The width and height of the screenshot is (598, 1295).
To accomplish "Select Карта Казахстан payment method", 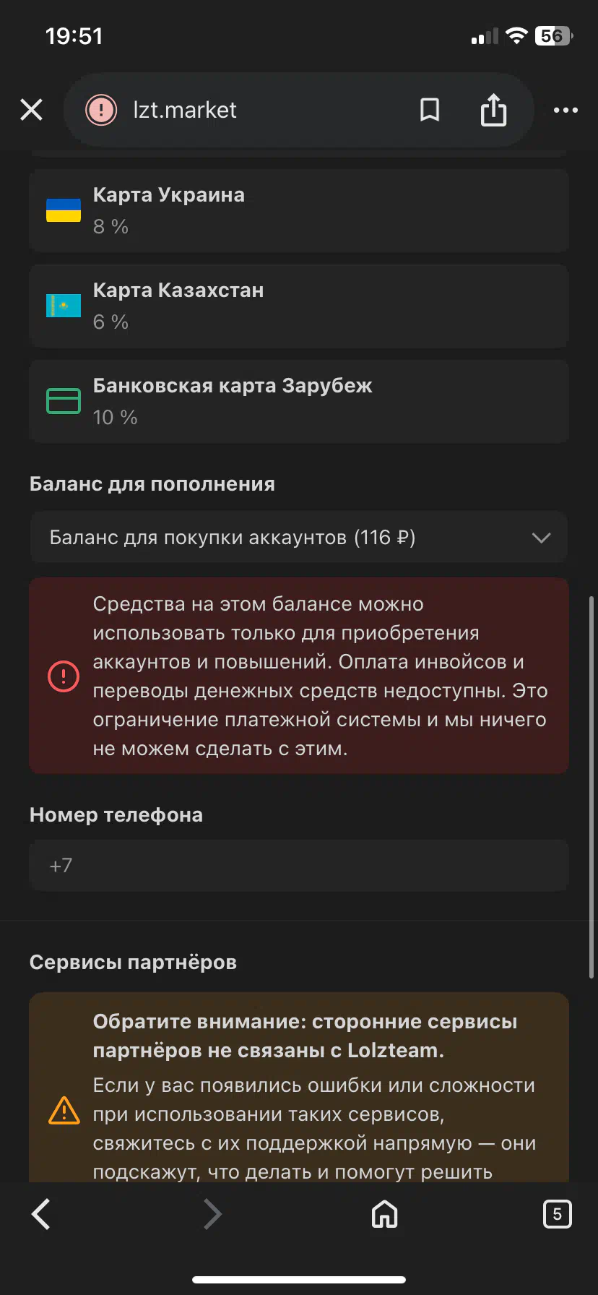I will pos(299,306).
